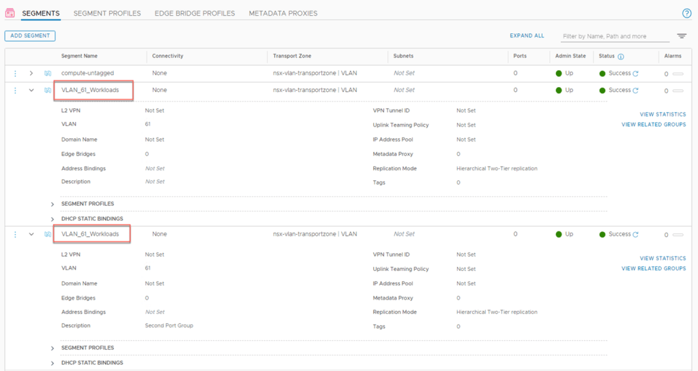The height and width of the screenshot is (371, 698).
Task: Open three-dot menu for first VLAN_61_Workloads
Action: tap(15, 90)
